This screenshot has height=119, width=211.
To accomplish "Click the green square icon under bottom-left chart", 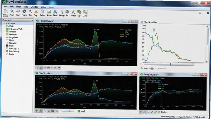I will click(41, 111).
